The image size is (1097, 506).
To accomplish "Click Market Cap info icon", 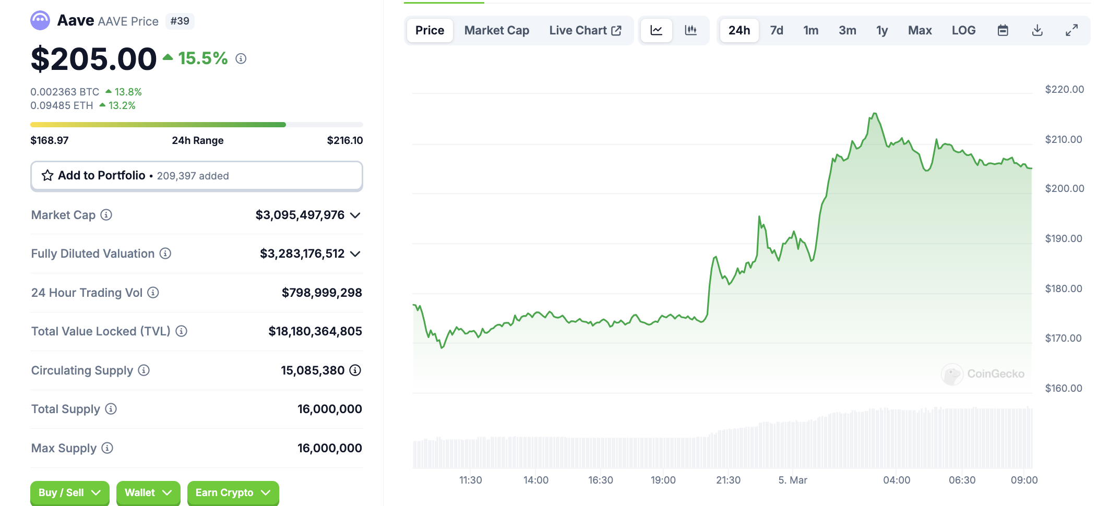I will pos(106,215).
